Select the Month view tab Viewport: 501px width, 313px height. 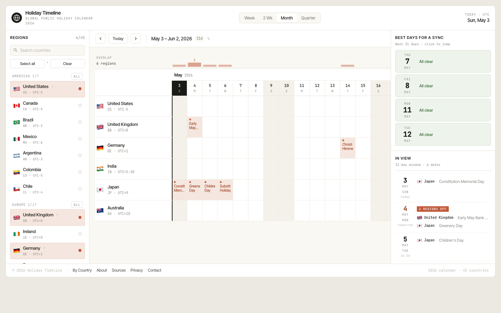pos(287,18)
